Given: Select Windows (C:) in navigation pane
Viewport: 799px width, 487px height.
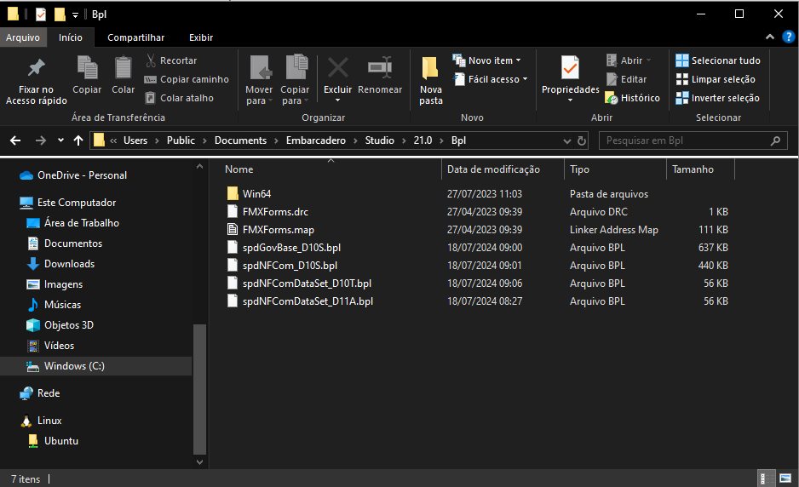Looking at the screenshot, I should [x=74, y=366].
